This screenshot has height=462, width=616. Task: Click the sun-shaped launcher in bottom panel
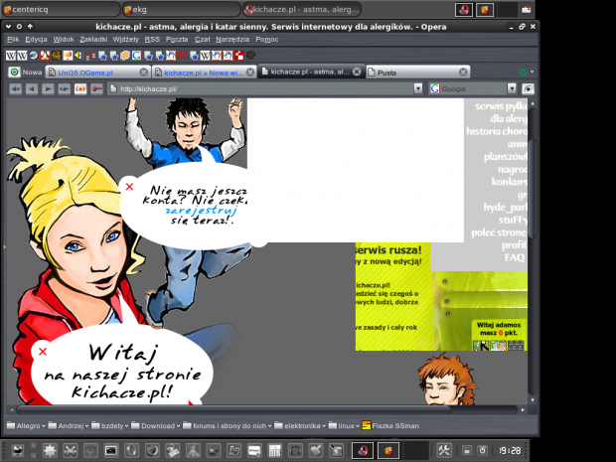pos(50,450)
